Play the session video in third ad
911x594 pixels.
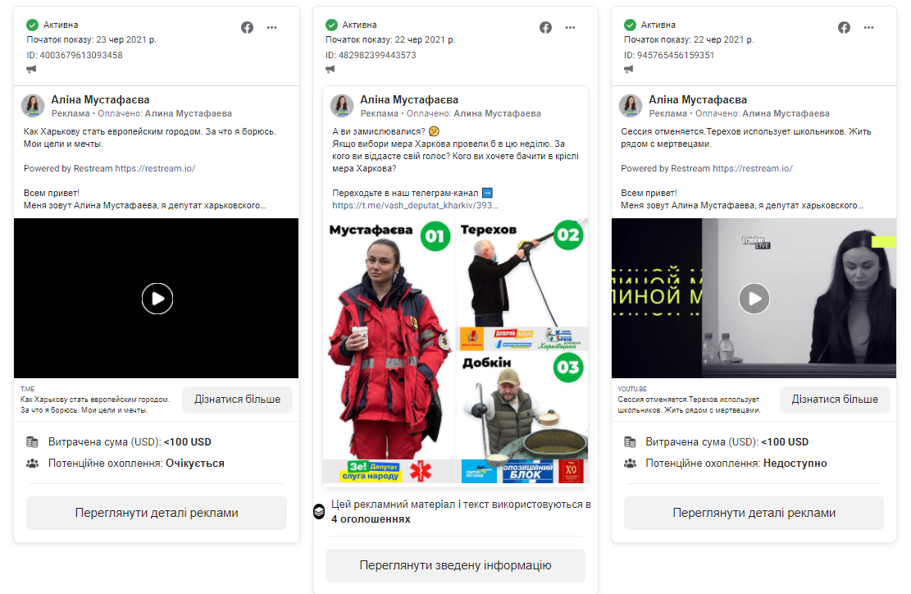coord(754,299)
